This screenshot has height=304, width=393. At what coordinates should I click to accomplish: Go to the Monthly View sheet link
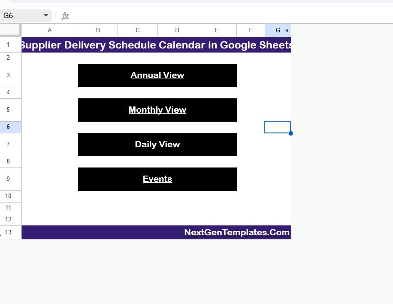(x=157, y=110)
